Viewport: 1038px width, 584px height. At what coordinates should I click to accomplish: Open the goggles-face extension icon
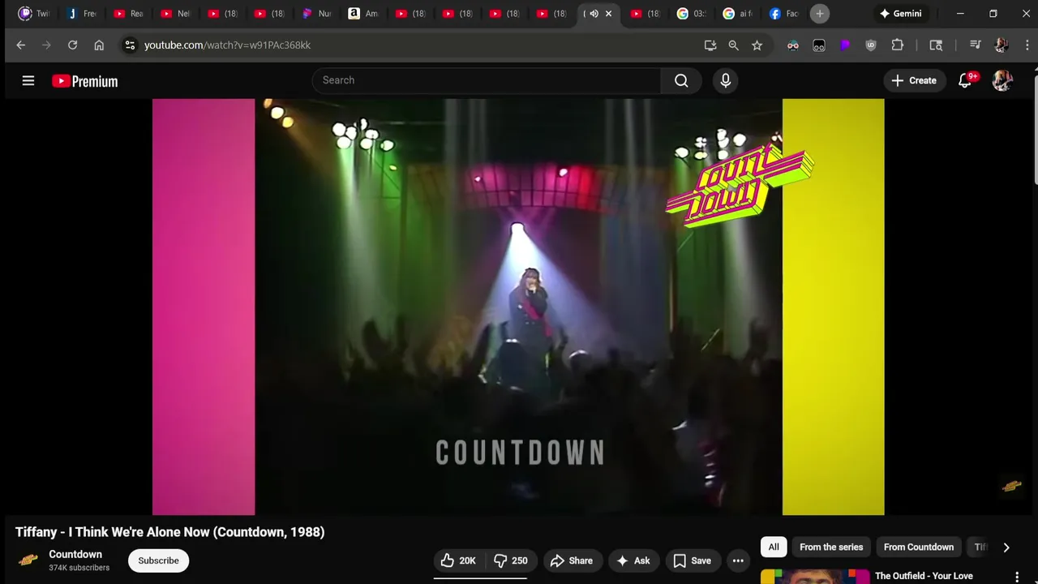tap(793, 45)
